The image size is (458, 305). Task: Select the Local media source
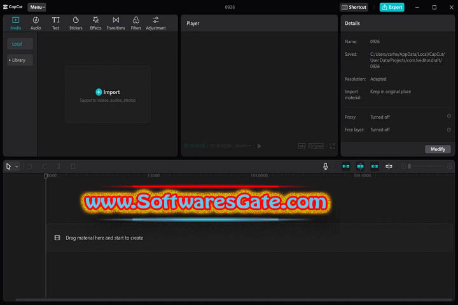20,44
